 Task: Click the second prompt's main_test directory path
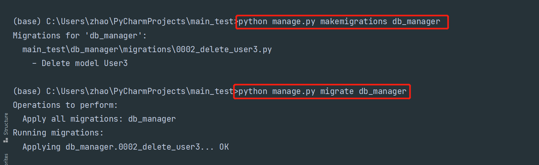point(140,91)
